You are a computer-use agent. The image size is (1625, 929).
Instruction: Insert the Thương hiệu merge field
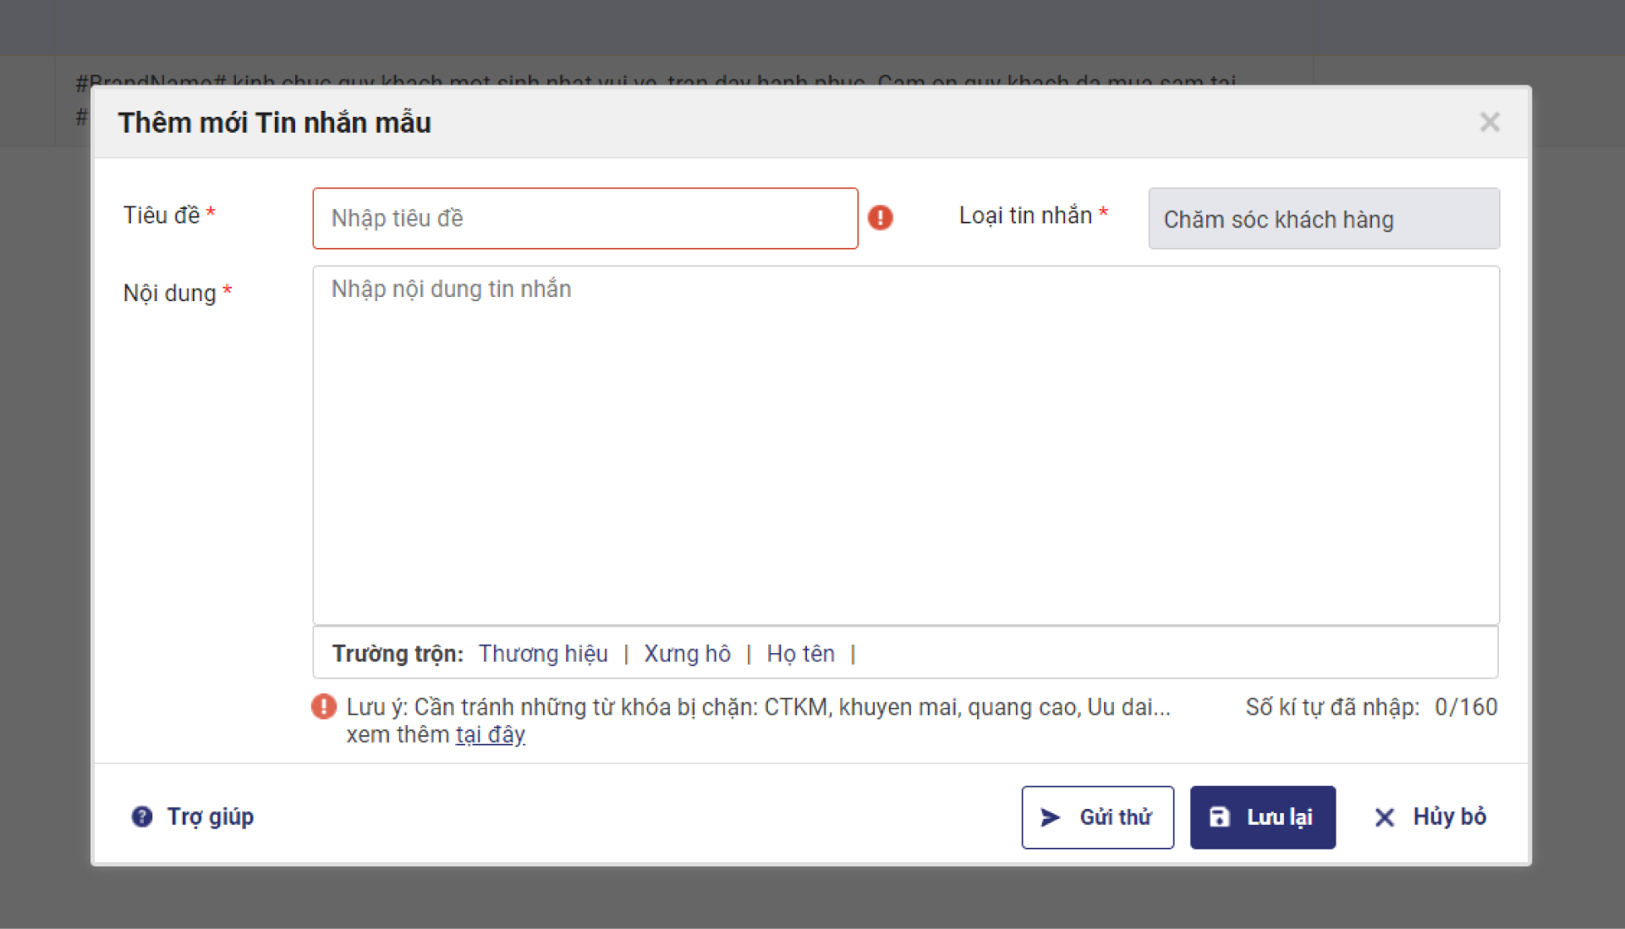[543, 654]
